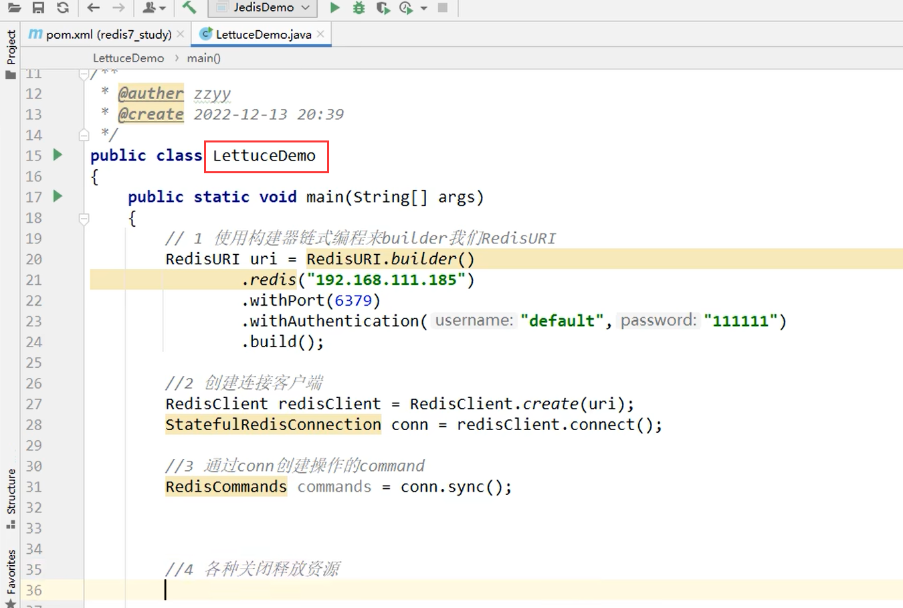Navigate forward with the right arrow
903x608 pixels.
click(118, 8)
